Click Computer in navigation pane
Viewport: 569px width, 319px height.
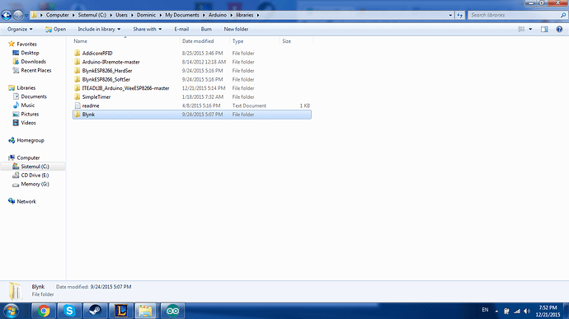point(28,158)
